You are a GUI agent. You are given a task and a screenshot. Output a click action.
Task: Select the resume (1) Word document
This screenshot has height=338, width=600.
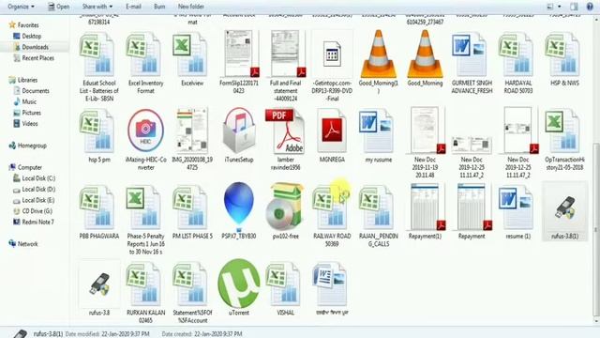[518, 212]
